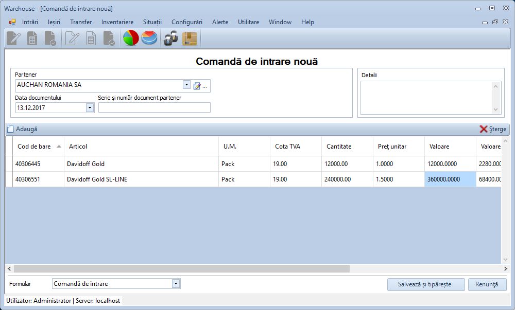Open the Configurări menu

[x=187, y=22]
